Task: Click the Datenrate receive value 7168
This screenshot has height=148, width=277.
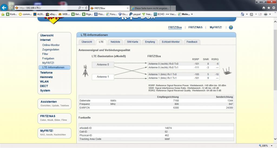Action: point(176,101)
